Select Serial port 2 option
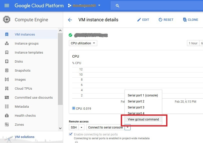 coord(143,101)
